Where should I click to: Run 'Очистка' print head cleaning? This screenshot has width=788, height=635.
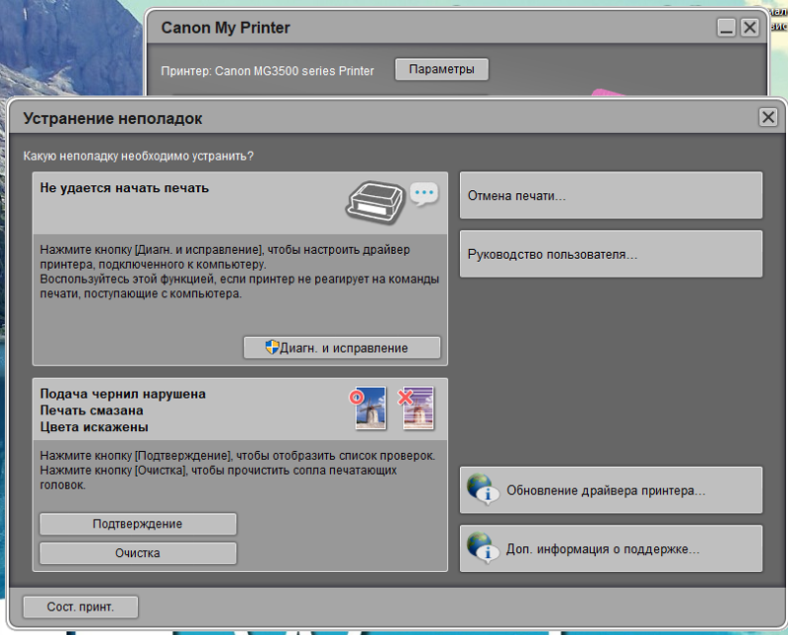(138, 553)
